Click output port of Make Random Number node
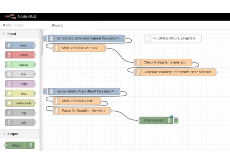Screen dimensions: 230x164 106,48
